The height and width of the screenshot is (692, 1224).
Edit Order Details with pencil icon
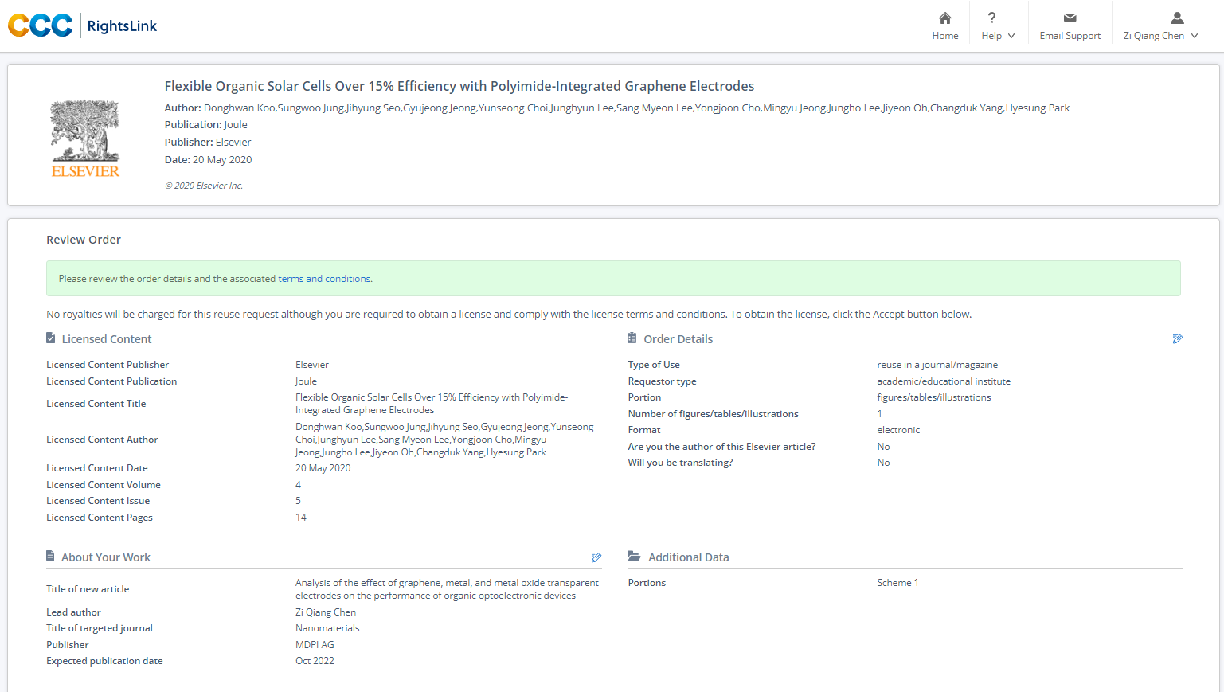click(1177, 339)
